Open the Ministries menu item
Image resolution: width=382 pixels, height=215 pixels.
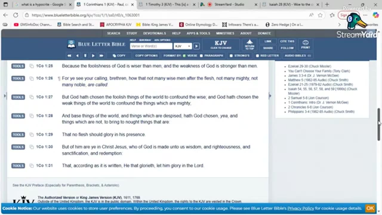click(225, 33)
